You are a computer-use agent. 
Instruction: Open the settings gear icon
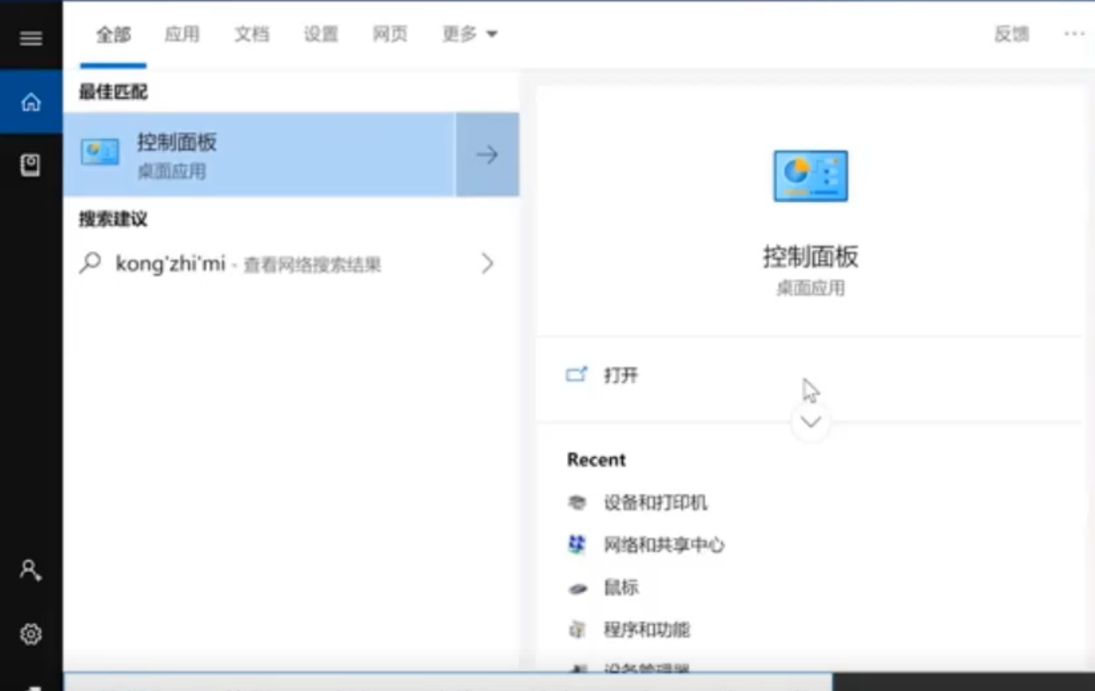point(31,634)
